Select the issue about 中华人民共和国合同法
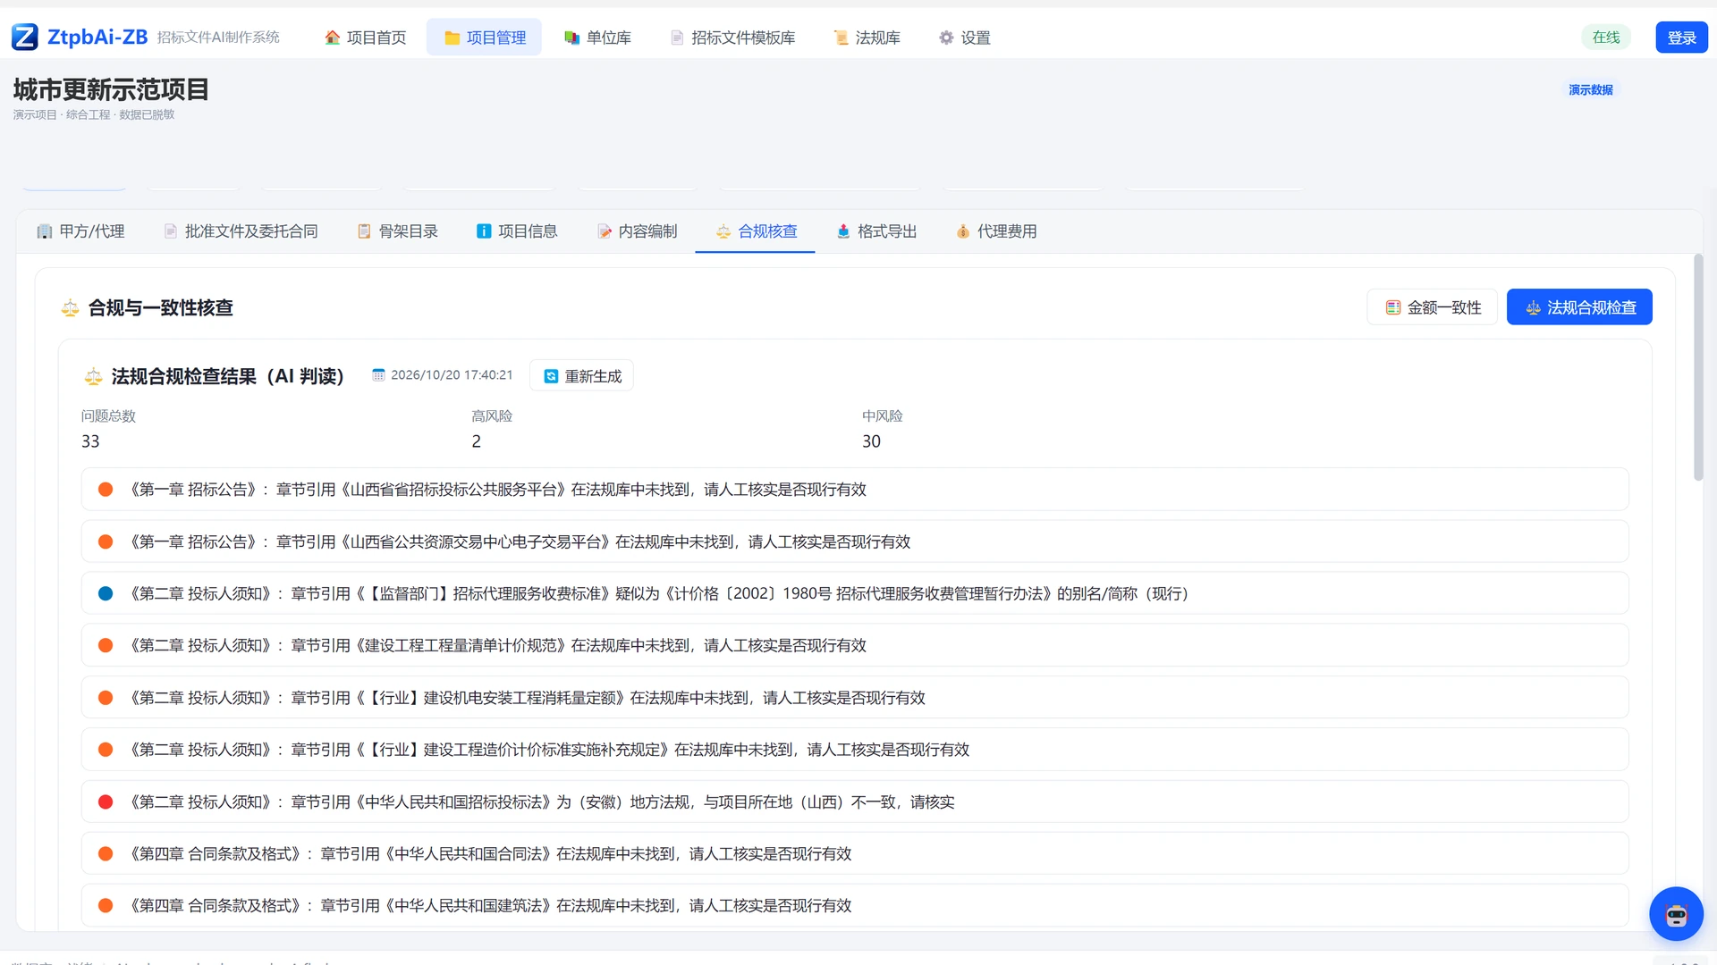This screenshot has width=1717, height=965. coord(855,853)
